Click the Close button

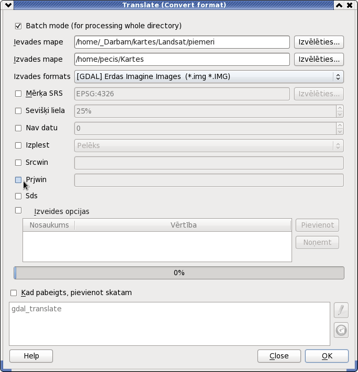[279, 356]
